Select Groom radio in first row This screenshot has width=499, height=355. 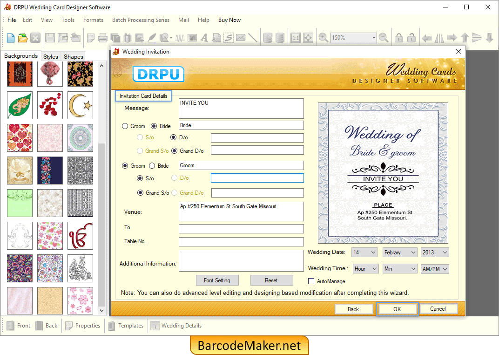point(125,126)
